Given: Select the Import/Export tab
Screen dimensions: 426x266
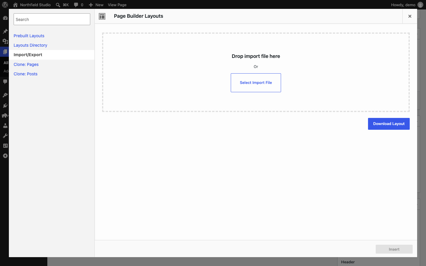Looking at the screenshot, I should click(x=51, y=55).
